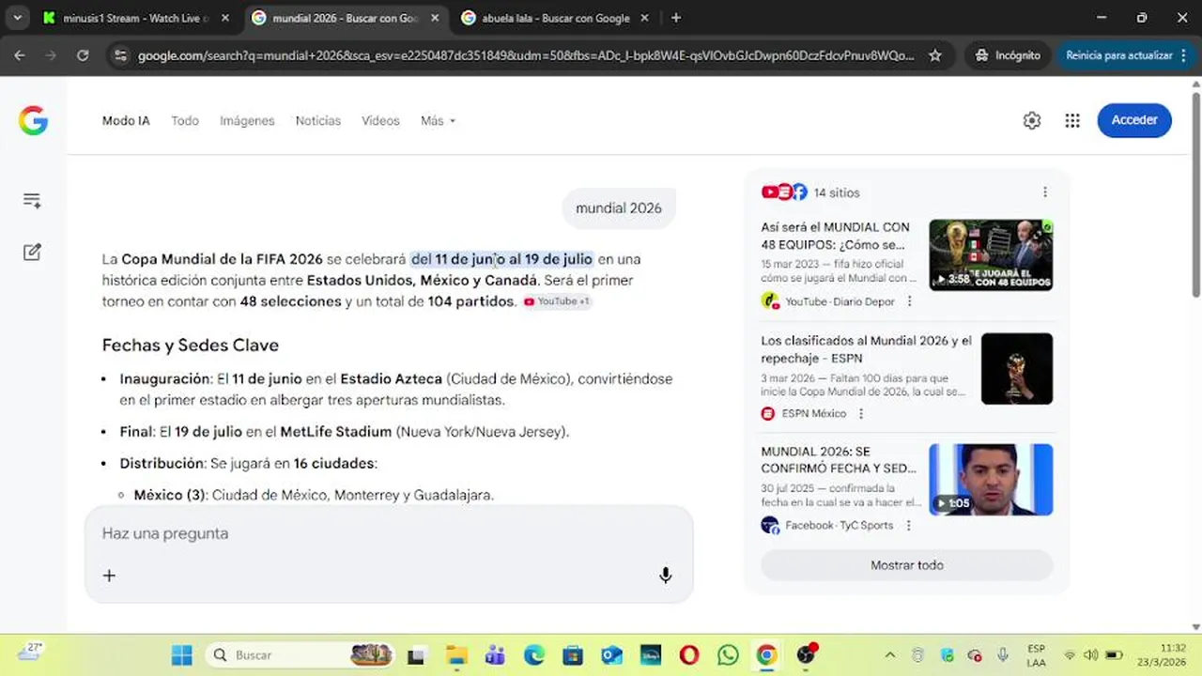View site information icon in address bar
The image size is (1202, 676).
pos(119,55)
